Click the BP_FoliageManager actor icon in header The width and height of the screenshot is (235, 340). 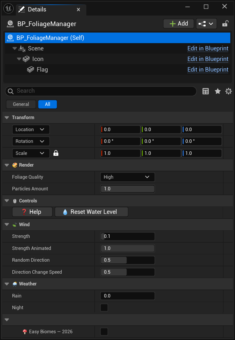click(10, 24)
